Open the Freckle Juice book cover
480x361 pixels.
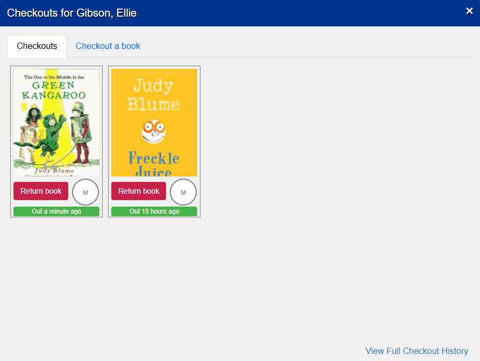(154, 123)
